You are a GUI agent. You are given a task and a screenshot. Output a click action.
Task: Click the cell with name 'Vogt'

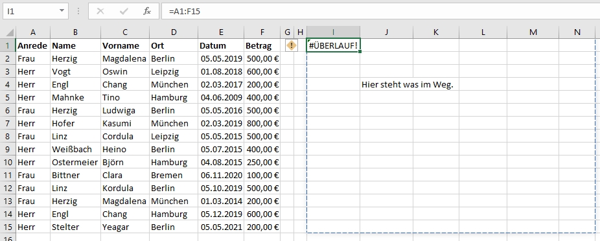[x=75, y=71]
